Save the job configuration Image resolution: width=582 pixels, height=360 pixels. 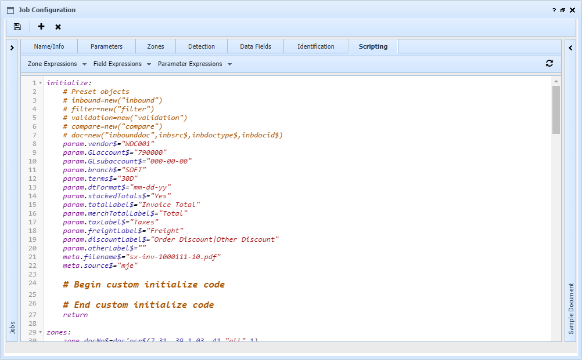coord(17,27)
